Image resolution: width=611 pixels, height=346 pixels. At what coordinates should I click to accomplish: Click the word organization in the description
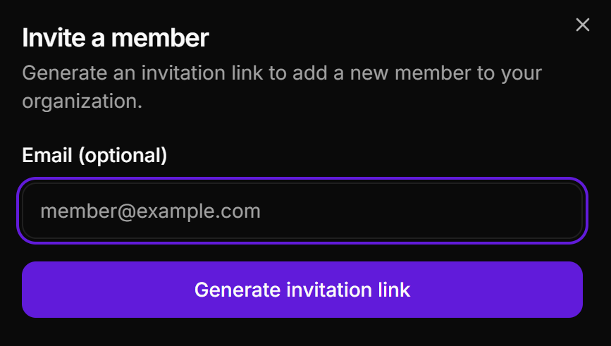coord(82,101)
